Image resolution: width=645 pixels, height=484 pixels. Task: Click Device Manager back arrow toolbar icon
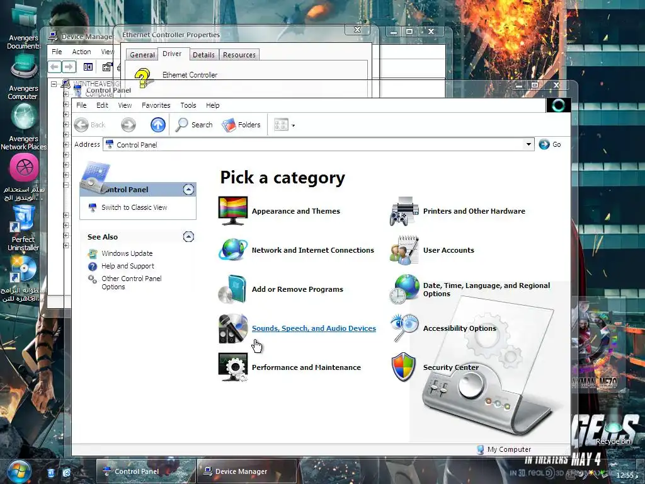point(55,67)
